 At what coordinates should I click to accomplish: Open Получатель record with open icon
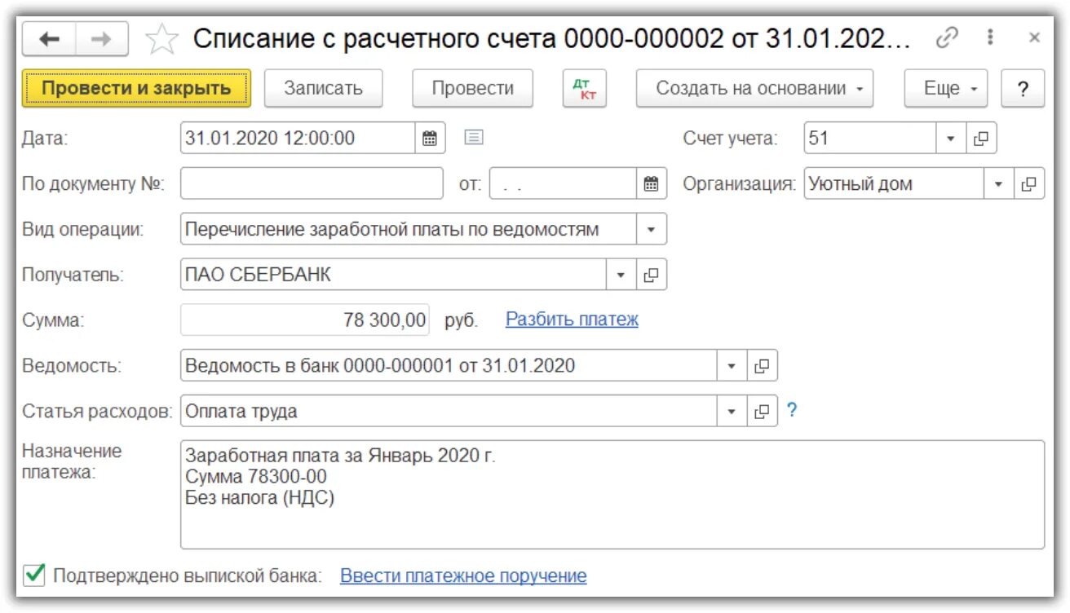click(x=651, y=276)
